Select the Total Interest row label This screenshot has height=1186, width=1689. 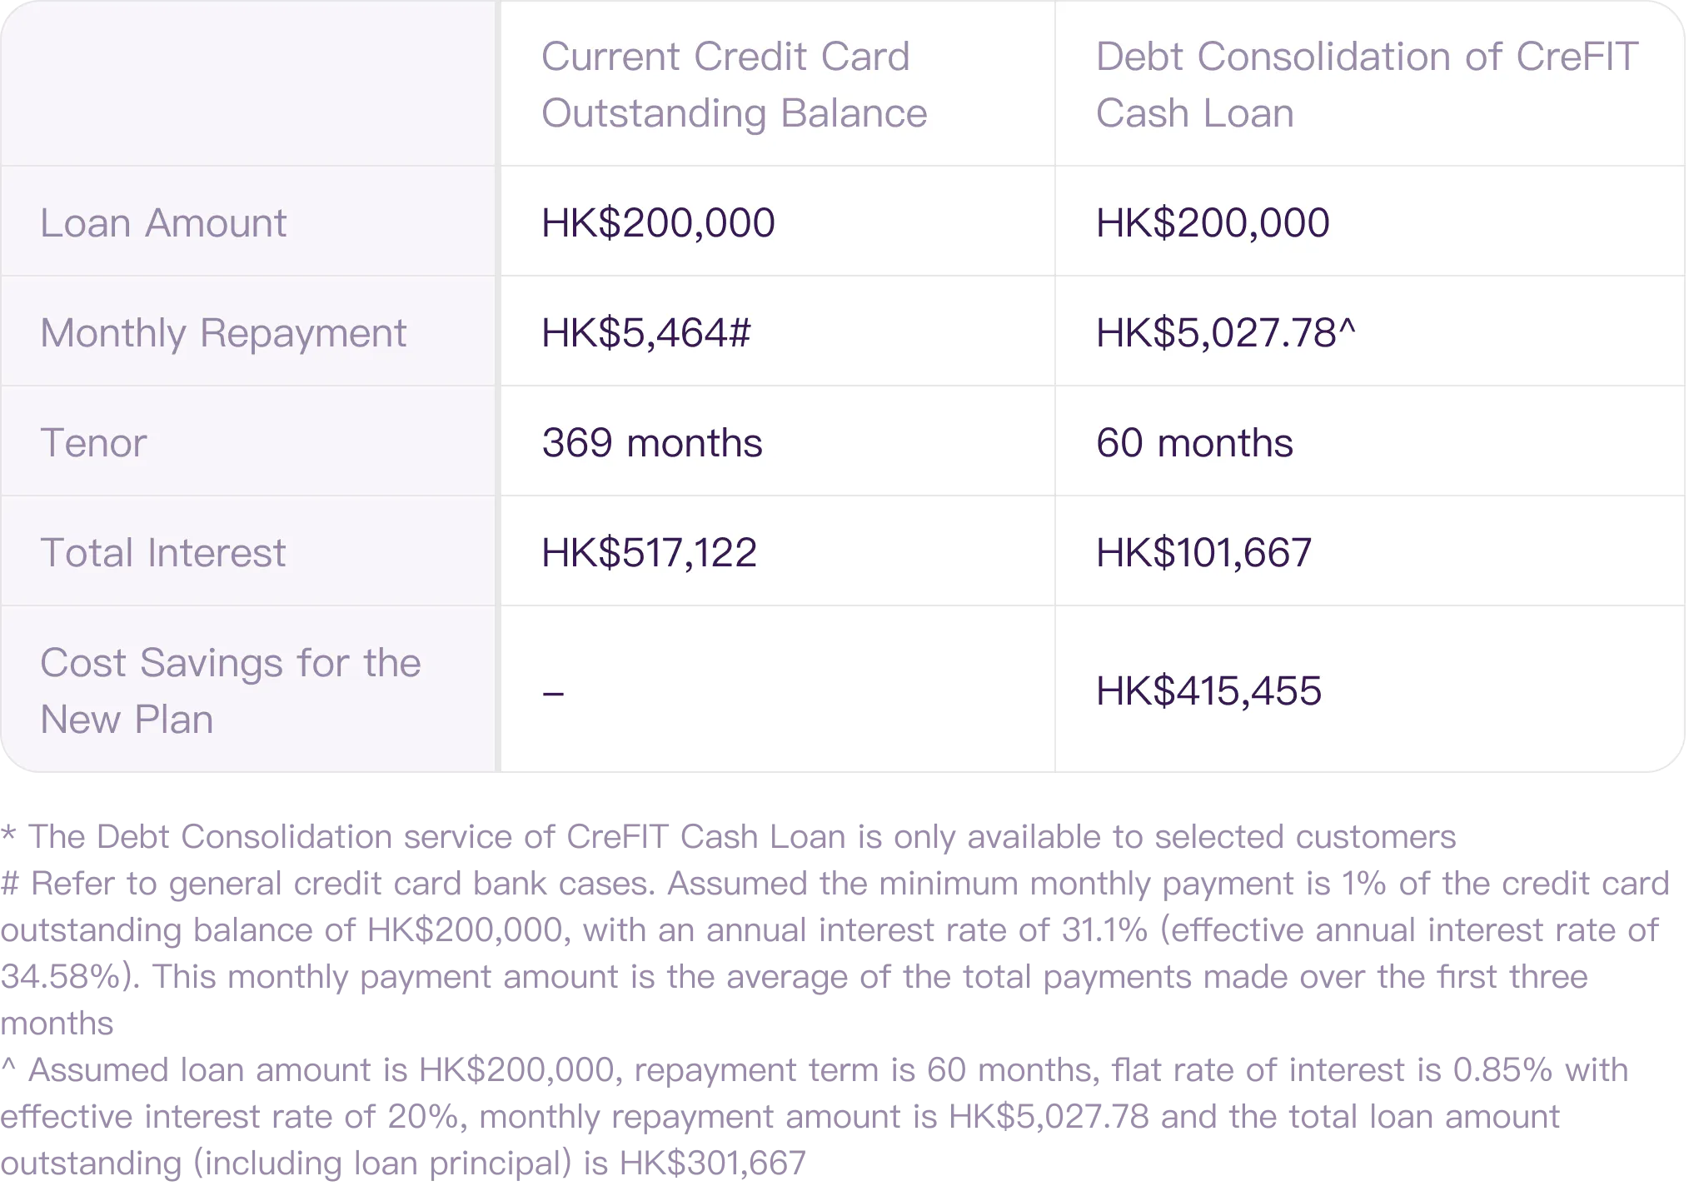click(x=163, y=552)
